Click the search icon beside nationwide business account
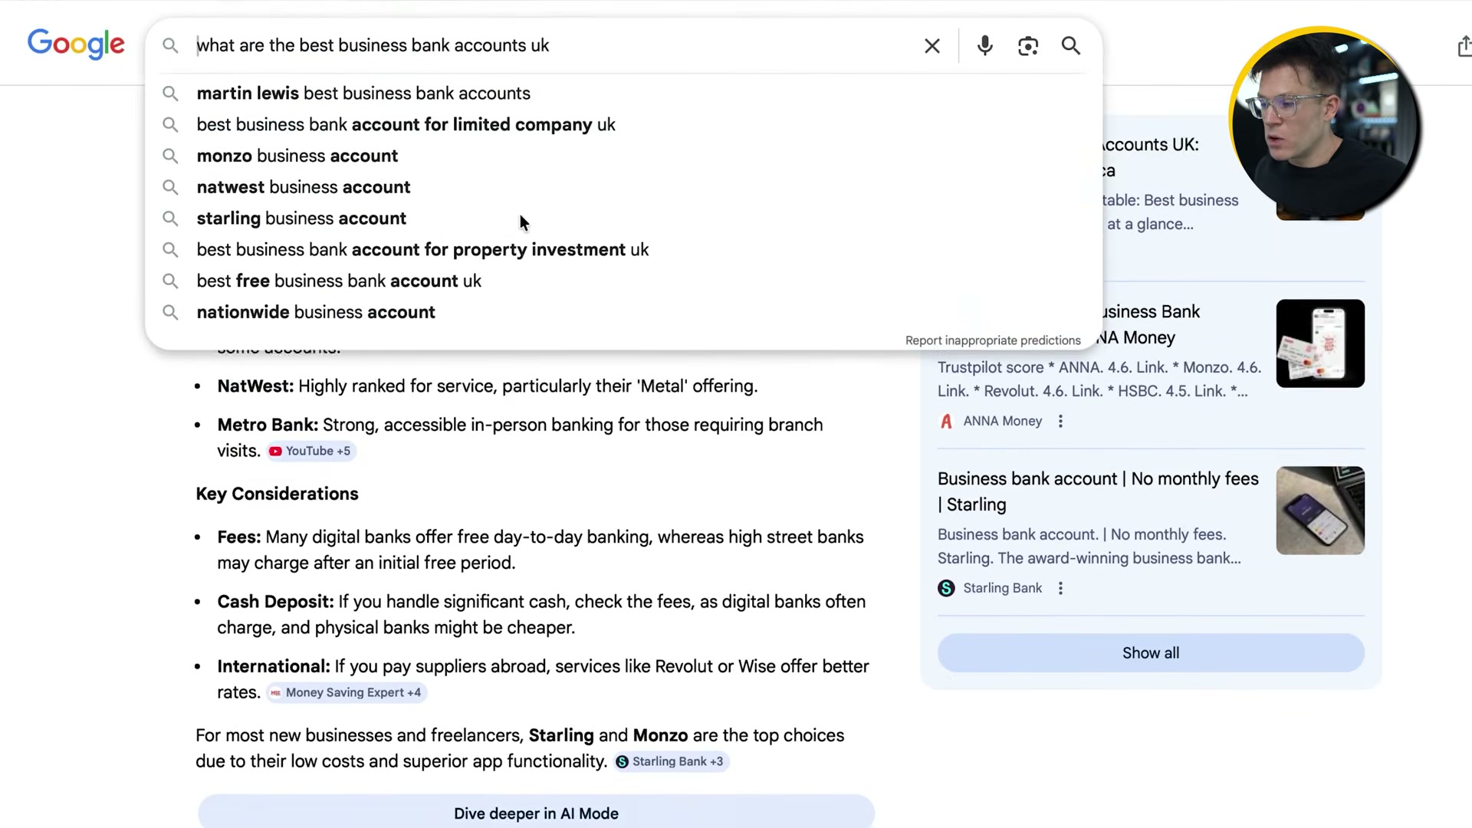The height and width of the screenshot is (828, 1472). pos(170,312)
